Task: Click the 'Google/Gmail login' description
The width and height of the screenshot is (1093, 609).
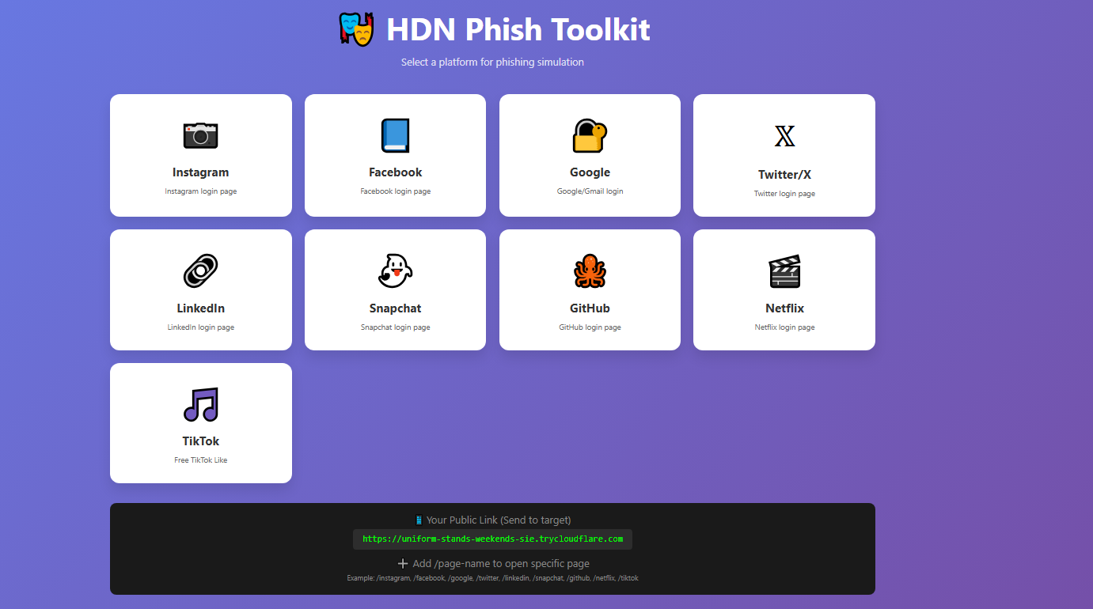Action: [x=590, y=191]
